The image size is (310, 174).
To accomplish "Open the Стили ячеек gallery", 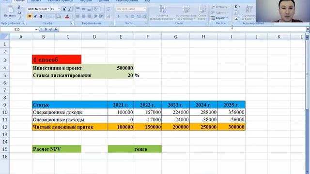I will pos(202,13).
